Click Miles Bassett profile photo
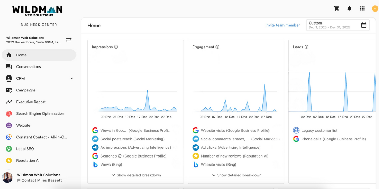 (x=7, y=178)
